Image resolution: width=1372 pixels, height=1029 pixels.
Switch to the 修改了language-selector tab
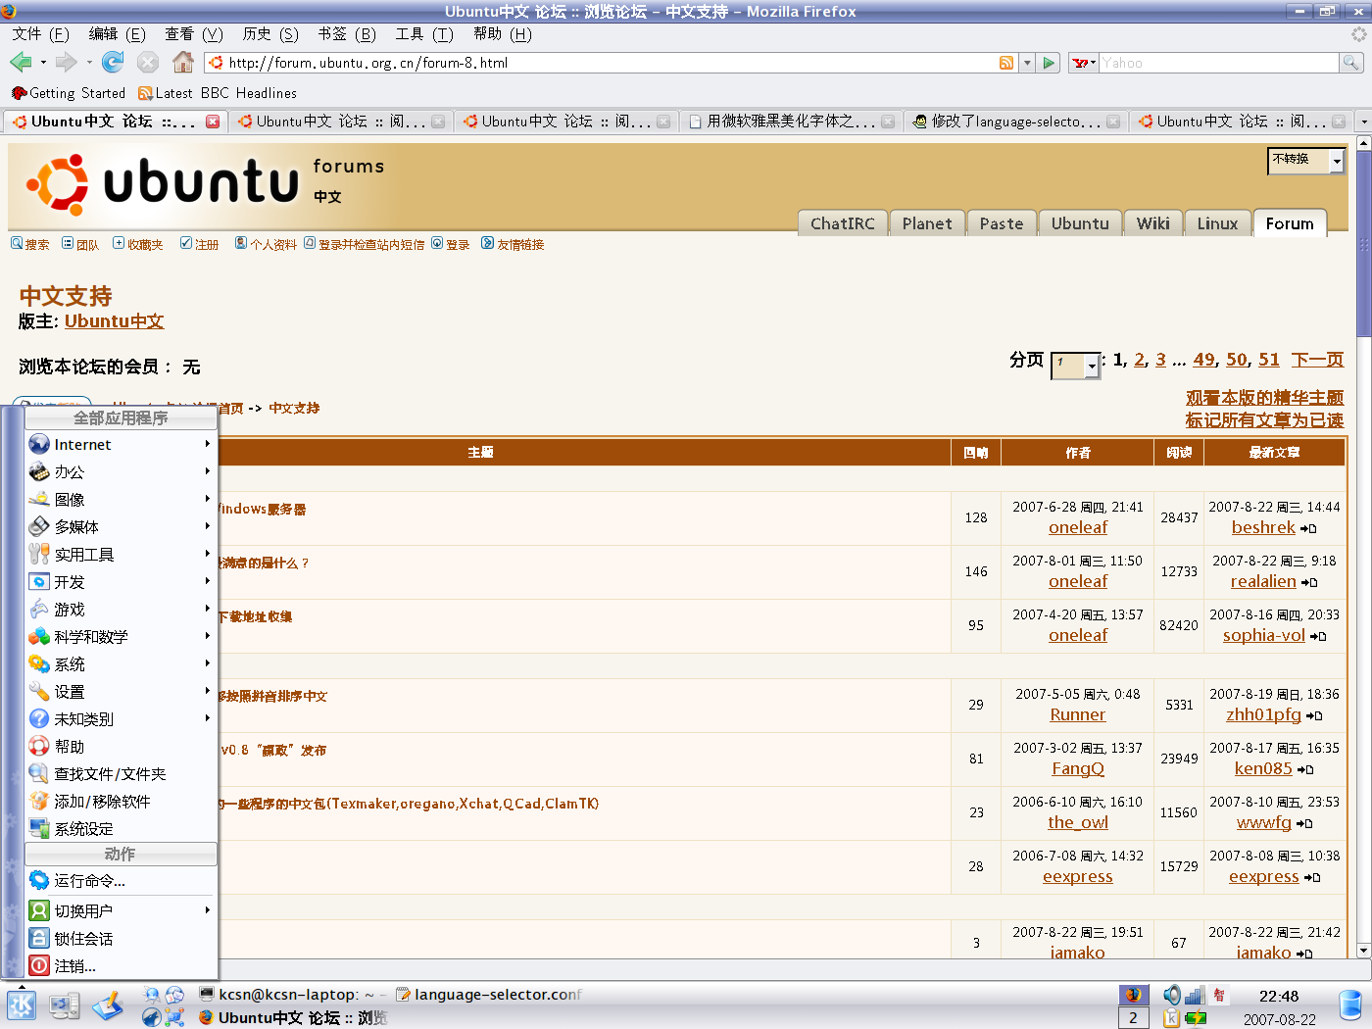(x=1014, y=122)
